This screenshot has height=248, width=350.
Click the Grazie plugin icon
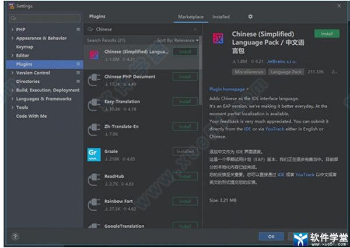(x=94, y=155)
